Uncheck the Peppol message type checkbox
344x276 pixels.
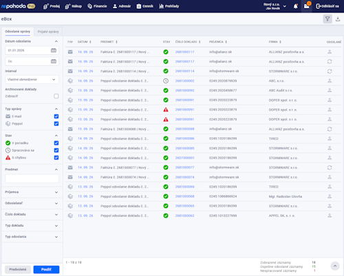coord(56,124)
